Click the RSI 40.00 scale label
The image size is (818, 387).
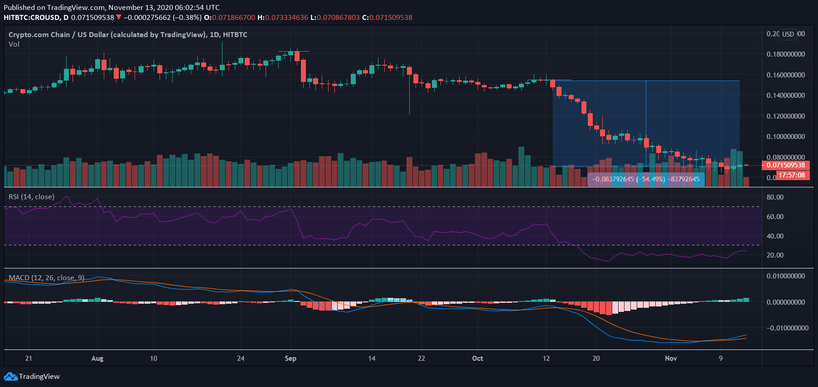click(x=775, y=236)
